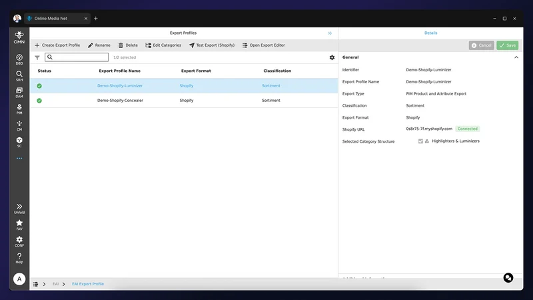Open a new browser tab
The height and width of the screenshot is (300, 533).
pyautogui.click(x=96, y=19)
